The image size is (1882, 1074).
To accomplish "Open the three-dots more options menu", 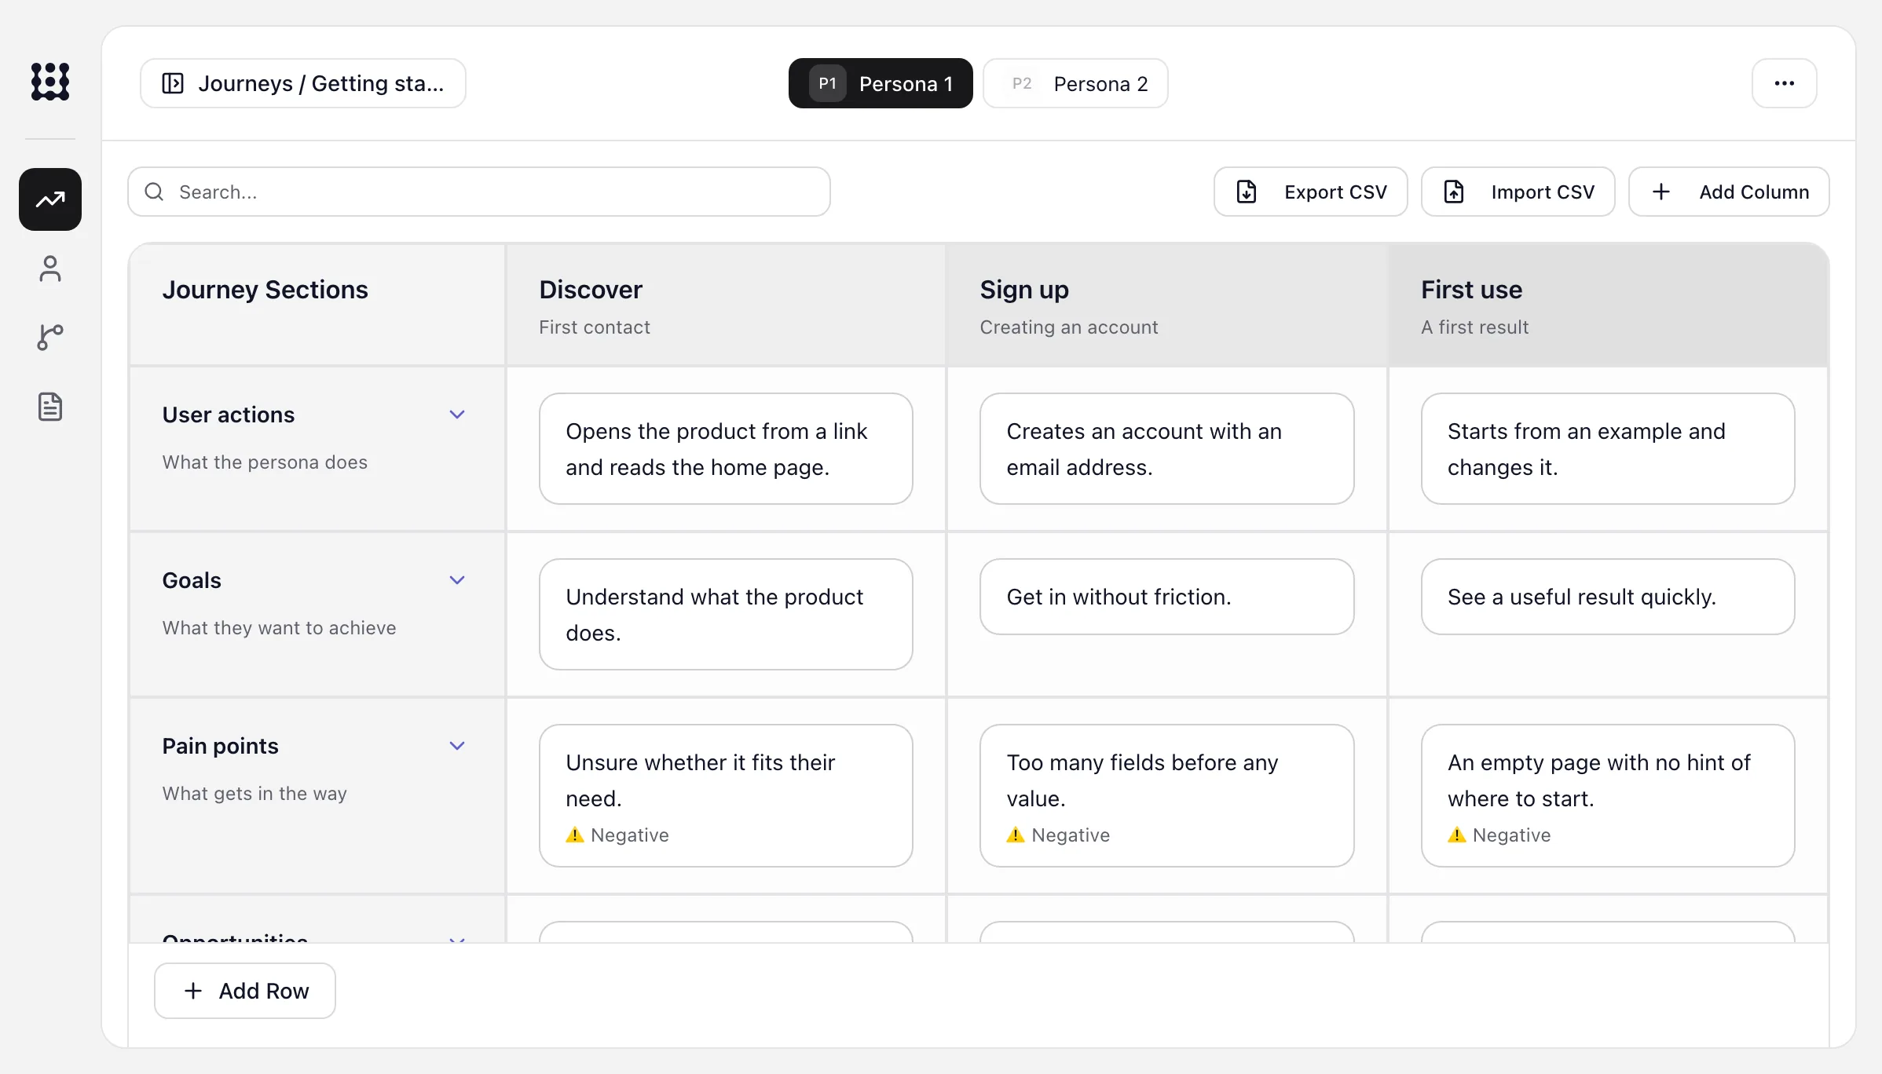I will (1784, 83).
